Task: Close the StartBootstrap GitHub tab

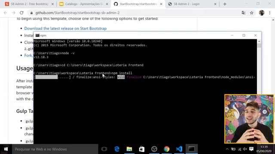Action: (x=161, y=4)
